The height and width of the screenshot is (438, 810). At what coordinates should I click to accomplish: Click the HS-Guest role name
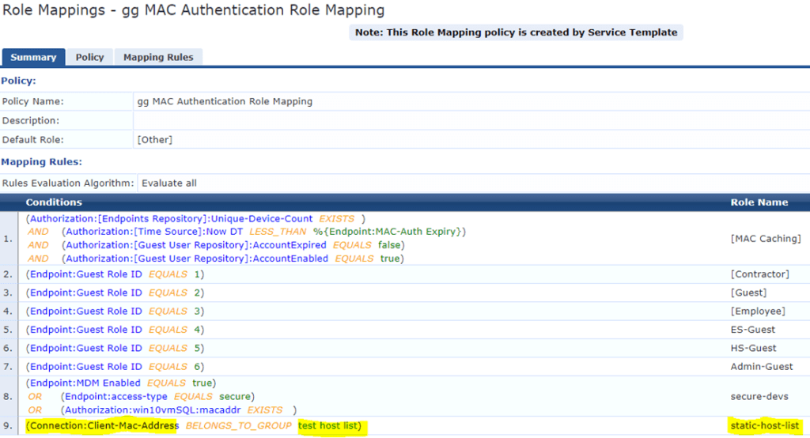pos(753,348)
